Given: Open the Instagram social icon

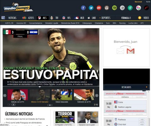Looking at the screenshot, I should (x=107, y=8).
